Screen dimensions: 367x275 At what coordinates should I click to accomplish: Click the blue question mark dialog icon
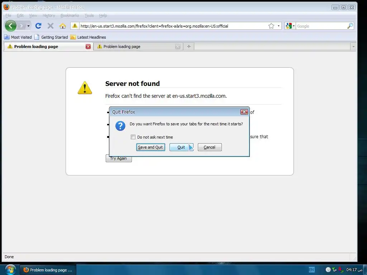120,126
